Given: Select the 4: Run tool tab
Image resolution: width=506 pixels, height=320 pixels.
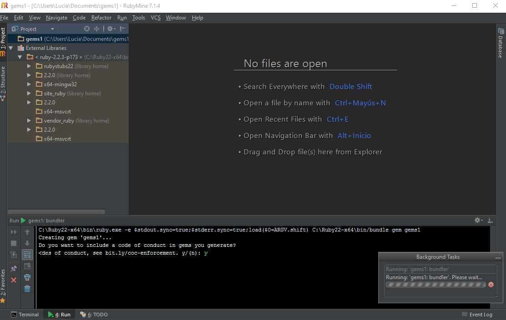Looking at the screenshot, I should tap(59, 315).
